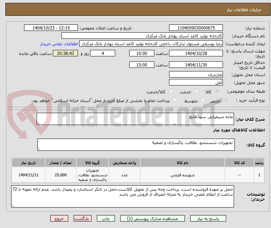The height and width of the screenshot is (228, 271).
Task: Click the buyer organization name field
Action: click(142, 36)
